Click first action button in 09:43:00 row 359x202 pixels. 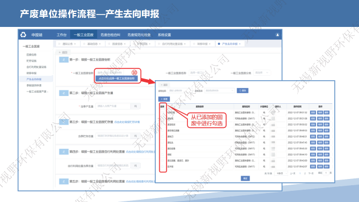(313, 160)
